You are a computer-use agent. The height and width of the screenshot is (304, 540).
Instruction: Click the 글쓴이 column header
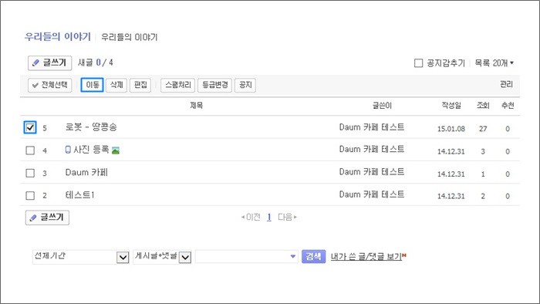point(382,106)
